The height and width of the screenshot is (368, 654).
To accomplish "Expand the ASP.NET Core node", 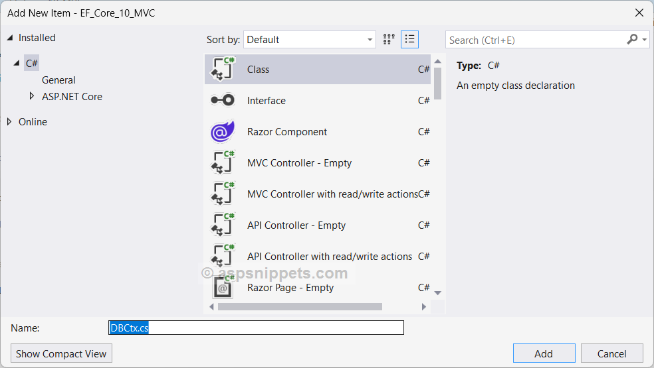I will click(32, 96).
